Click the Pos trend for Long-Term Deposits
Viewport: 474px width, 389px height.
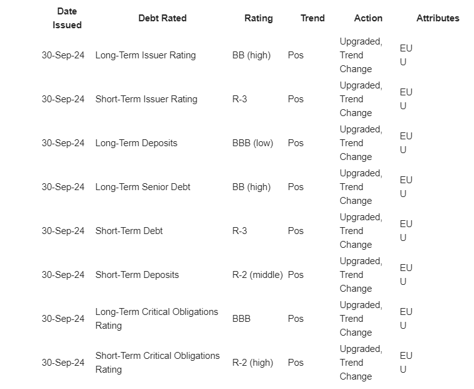point(296,143)
